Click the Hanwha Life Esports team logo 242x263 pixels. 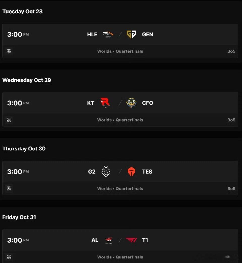click(x=108, y=34)
